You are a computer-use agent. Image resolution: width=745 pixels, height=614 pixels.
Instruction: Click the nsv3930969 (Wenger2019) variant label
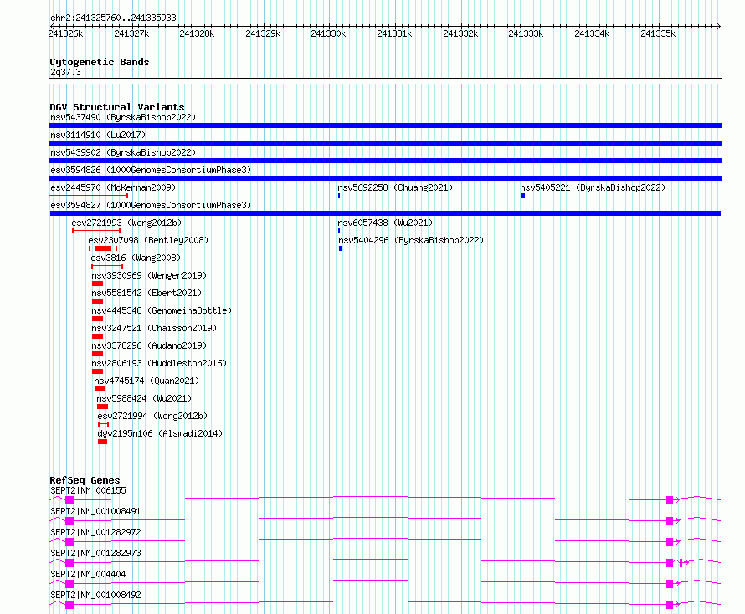click(x=149, y=275)
